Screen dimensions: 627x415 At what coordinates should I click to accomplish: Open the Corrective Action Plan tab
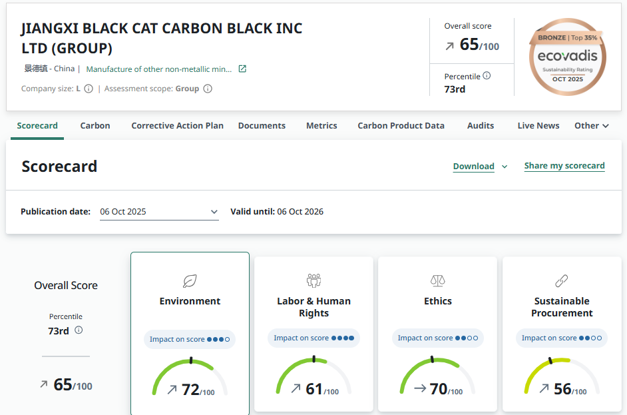coord(177,125)
